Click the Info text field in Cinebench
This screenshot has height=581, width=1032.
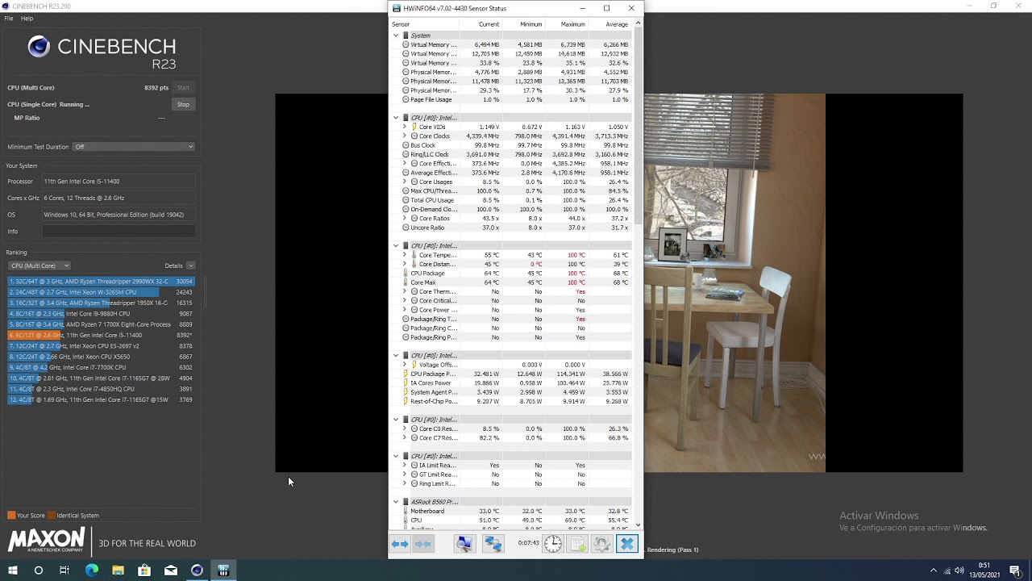(119, 232)
